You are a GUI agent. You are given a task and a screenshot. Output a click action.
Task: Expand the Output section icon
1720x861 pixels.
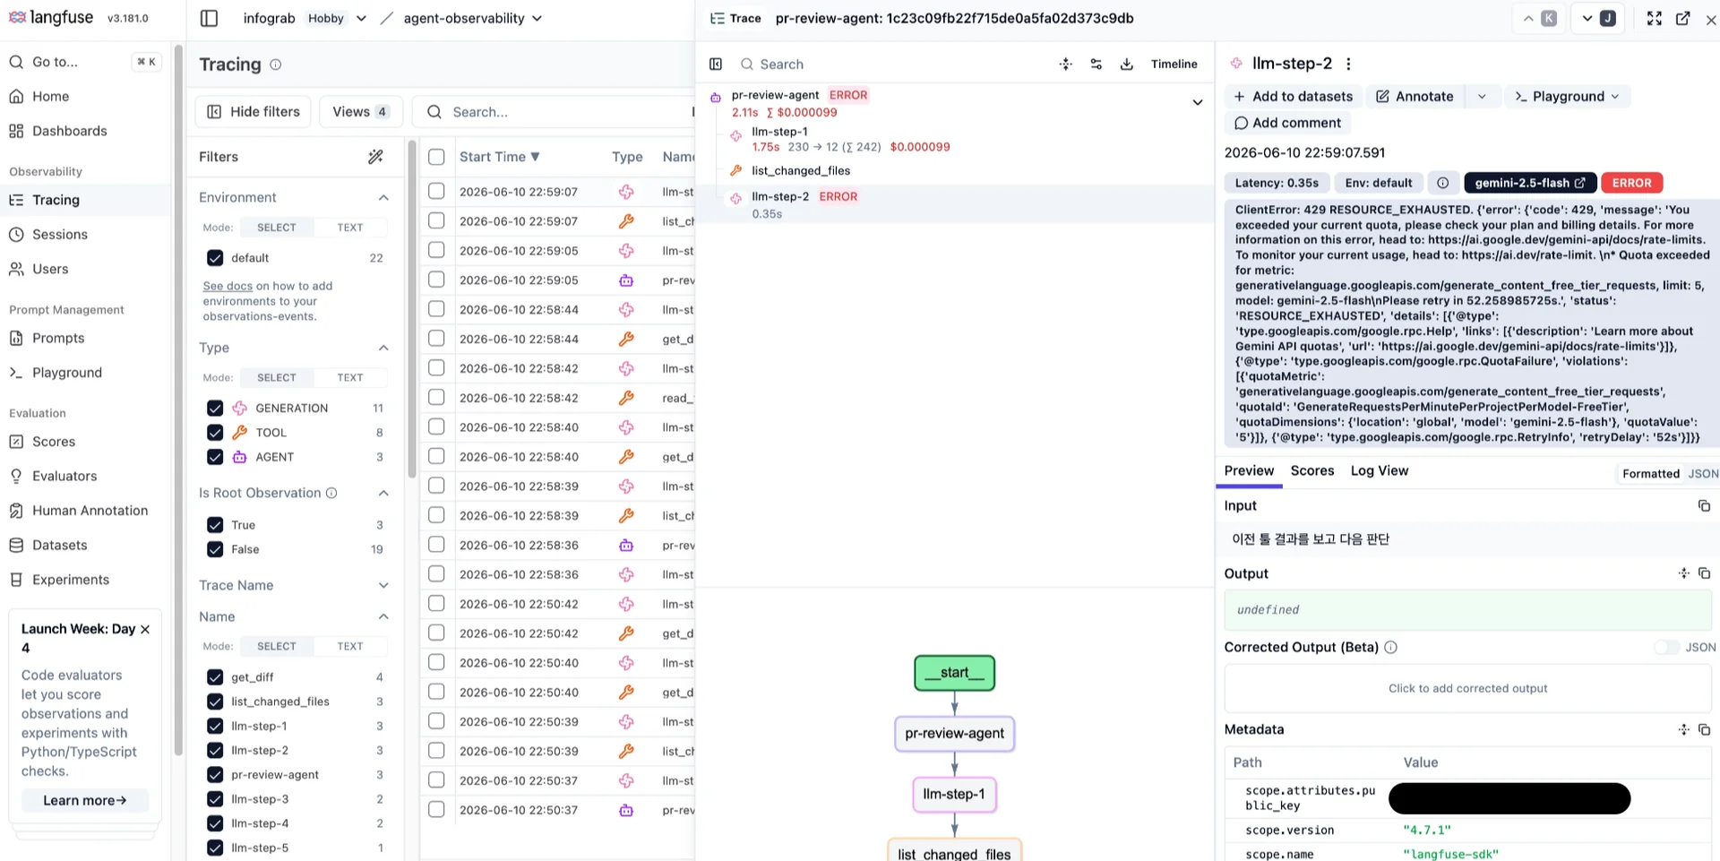point(1684,573)
